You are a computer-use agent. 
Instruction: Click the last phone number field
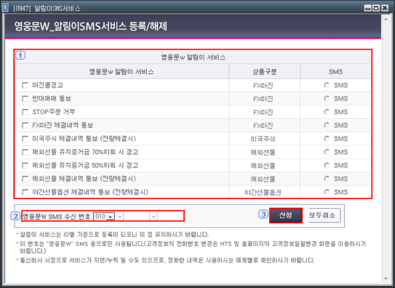171,216
